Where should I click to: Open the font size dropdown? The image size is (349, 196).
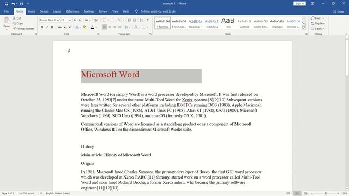pos(70,20)
